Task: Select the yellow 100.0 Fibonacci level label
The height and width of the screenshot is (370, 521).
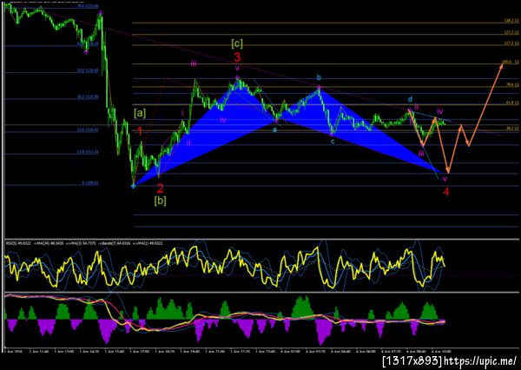Action: 511,63
